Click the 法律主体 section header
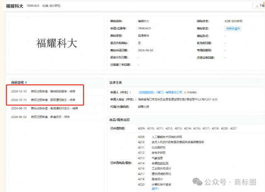 coord(116,83)
